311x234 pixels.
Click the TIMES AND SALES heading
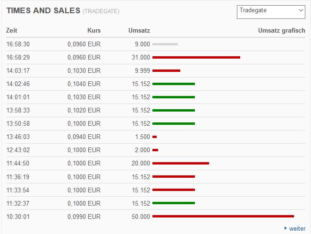tap(43, 10)
